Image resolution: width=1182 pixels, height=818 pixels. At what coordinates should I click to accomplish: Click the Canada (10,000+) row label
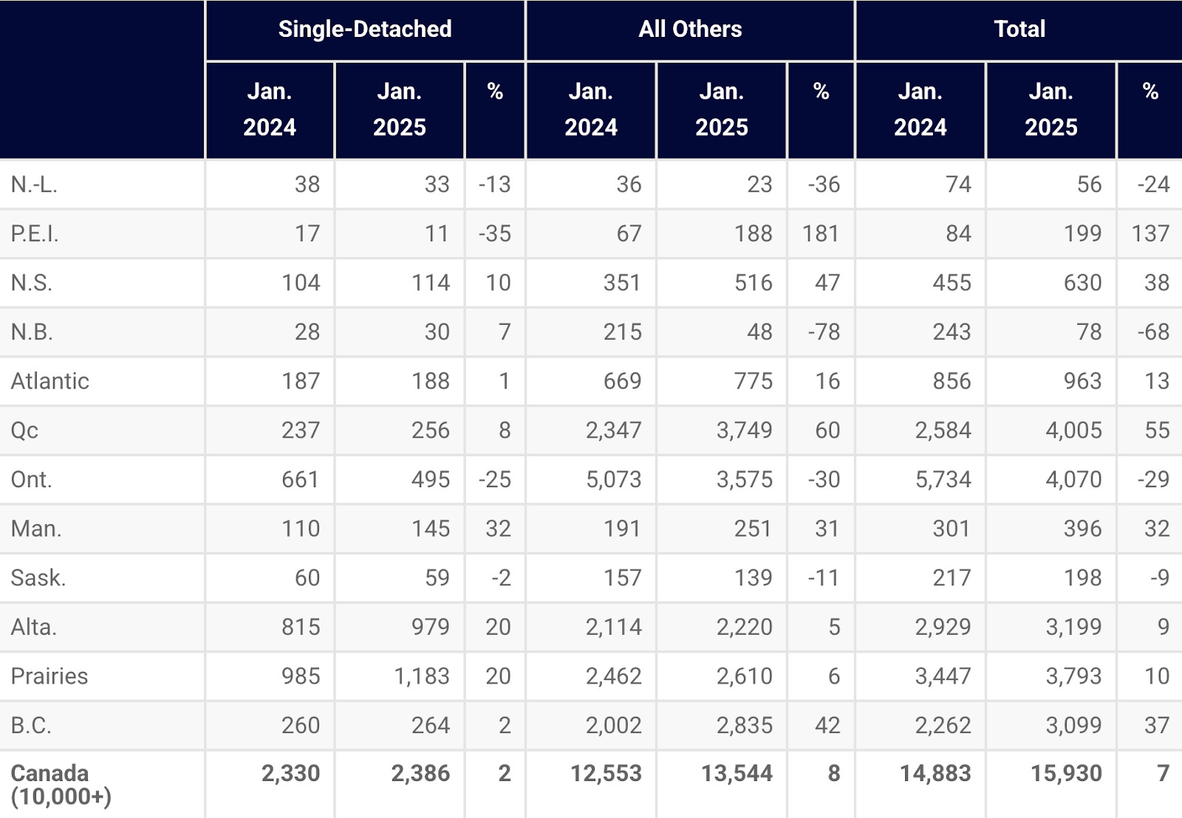point(61,784)
